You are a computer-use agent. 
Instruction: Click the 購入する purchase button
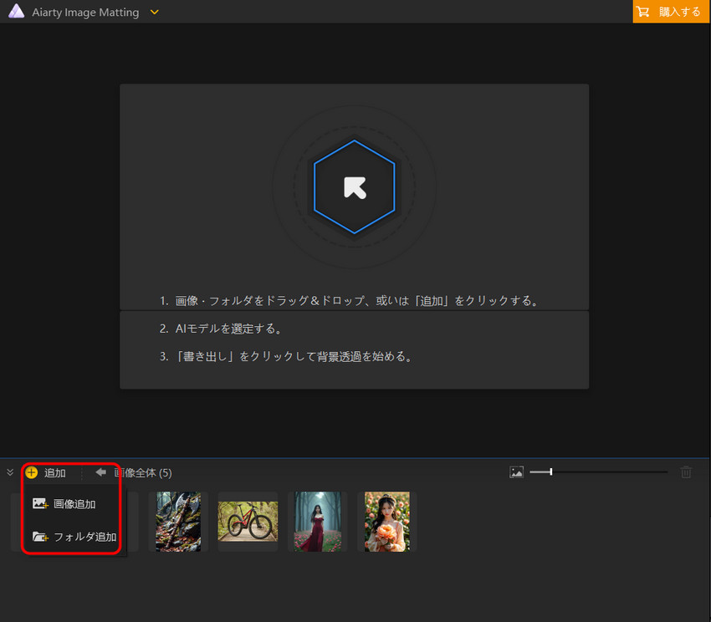point(671,12)
